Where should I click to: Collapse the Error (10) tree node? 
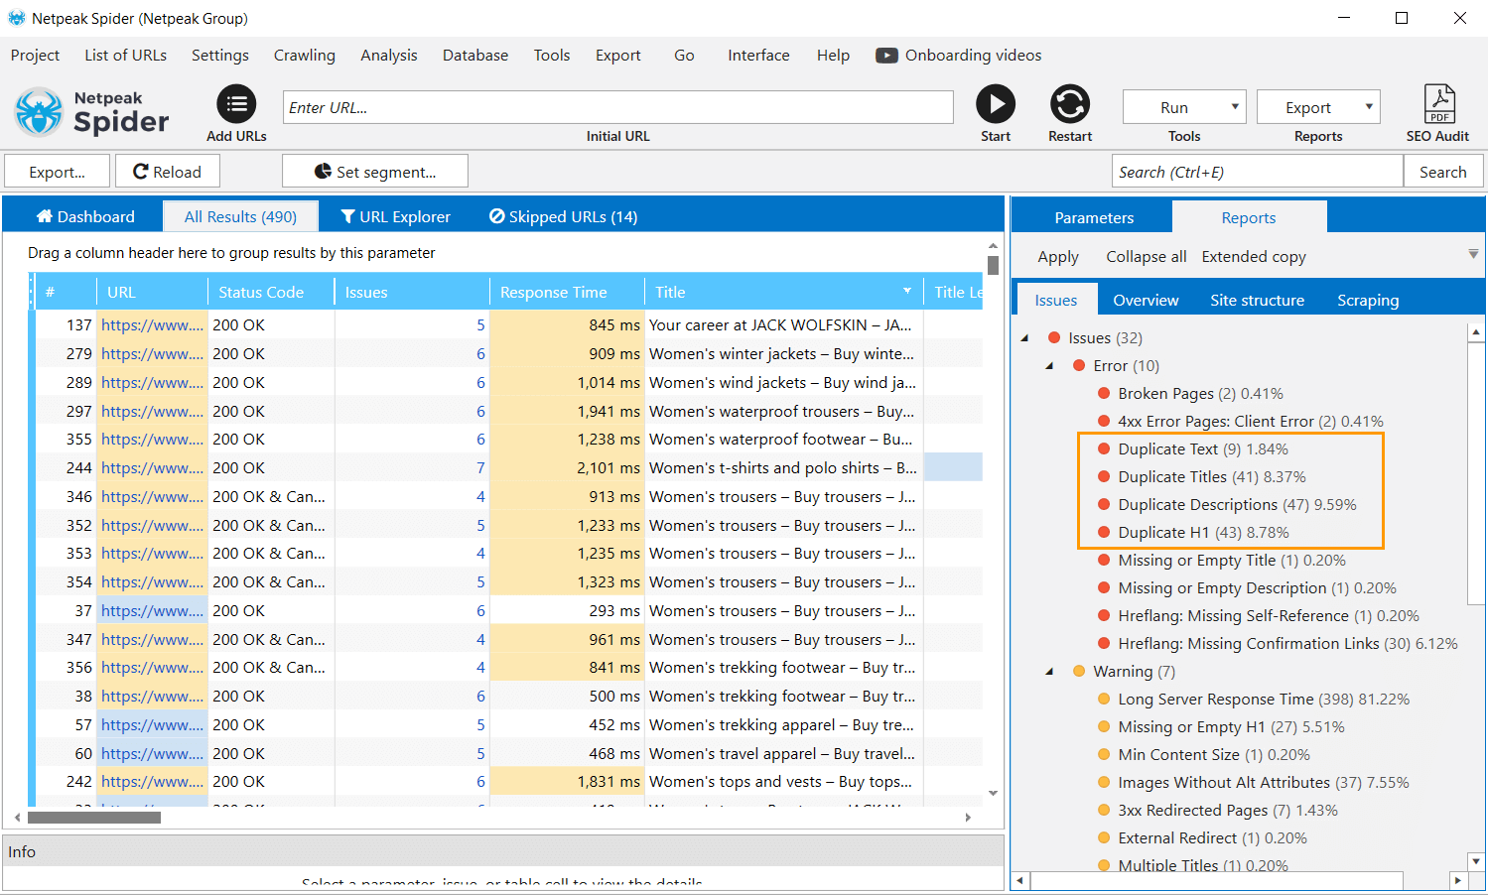(1050, 366)
